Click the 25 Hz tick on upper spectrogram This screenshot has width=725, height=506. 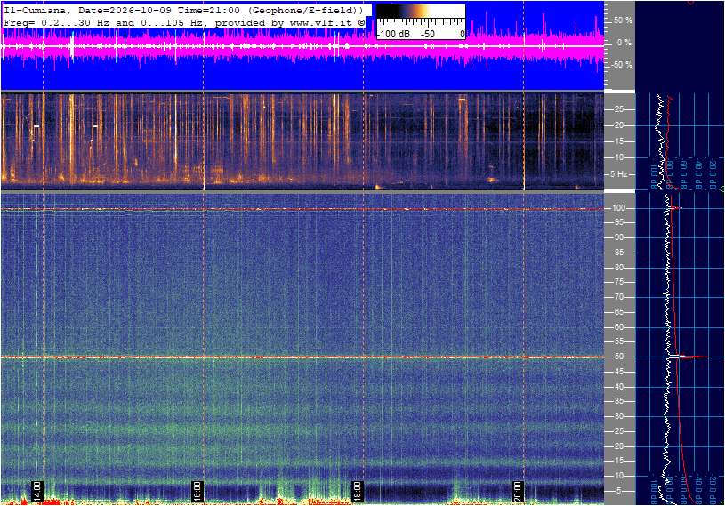pyautogui.click(x=618, y=109)
